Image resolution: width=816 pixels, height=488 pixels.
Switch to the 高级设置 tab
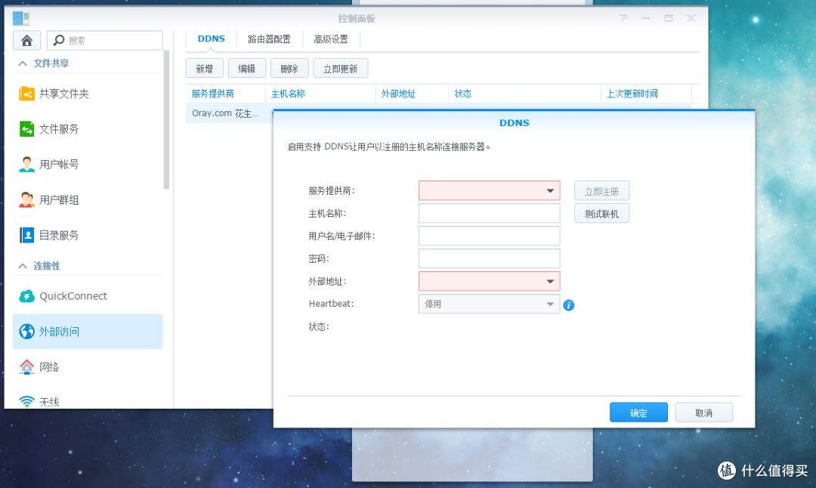(x=331, y=39)
